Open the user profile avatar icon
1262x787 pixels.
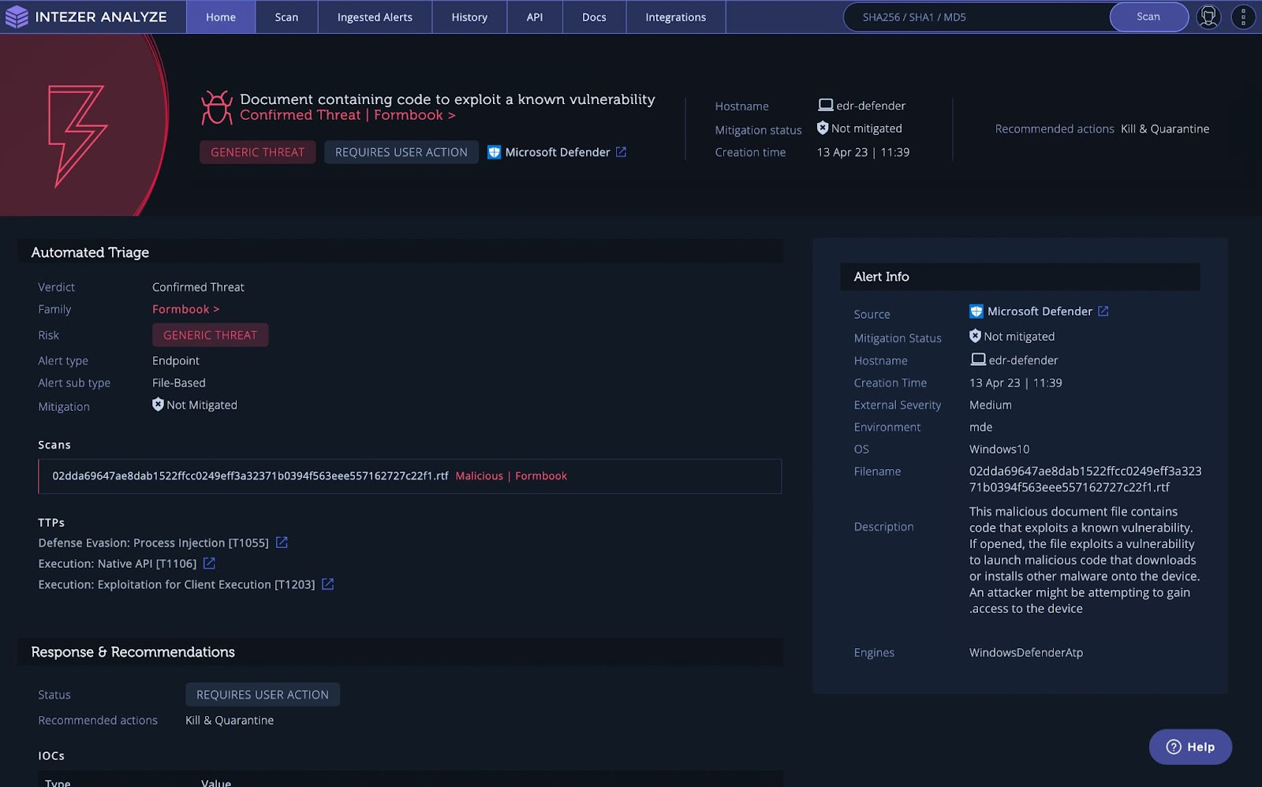click(1208, 17)
